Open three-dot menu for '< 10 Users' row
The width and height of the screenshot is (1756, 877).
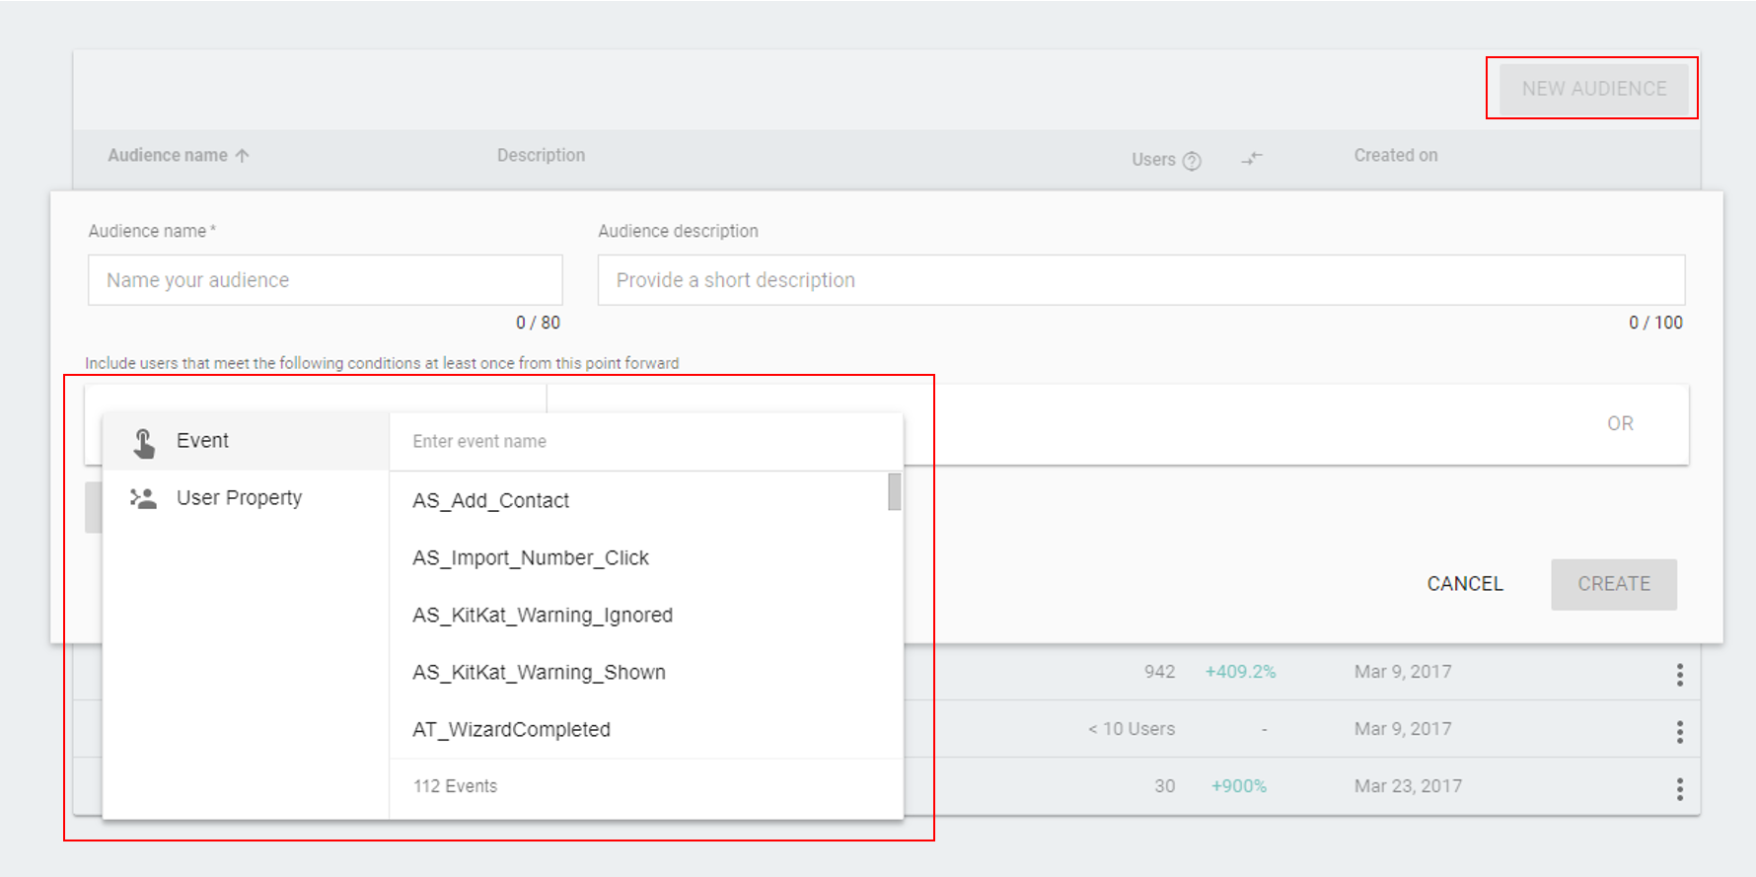pos(1679,731)
